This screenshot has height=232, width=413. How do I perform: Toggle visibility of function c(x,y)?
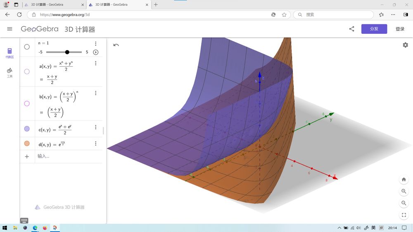[27, 129]
